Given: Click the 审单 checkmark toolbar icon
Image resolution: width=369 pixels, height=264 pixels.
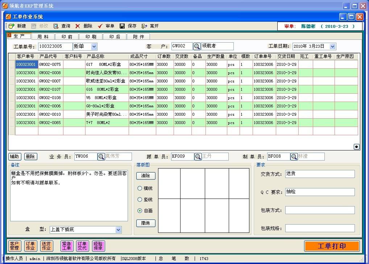Looking at the screenshot, I should point(100,26).
